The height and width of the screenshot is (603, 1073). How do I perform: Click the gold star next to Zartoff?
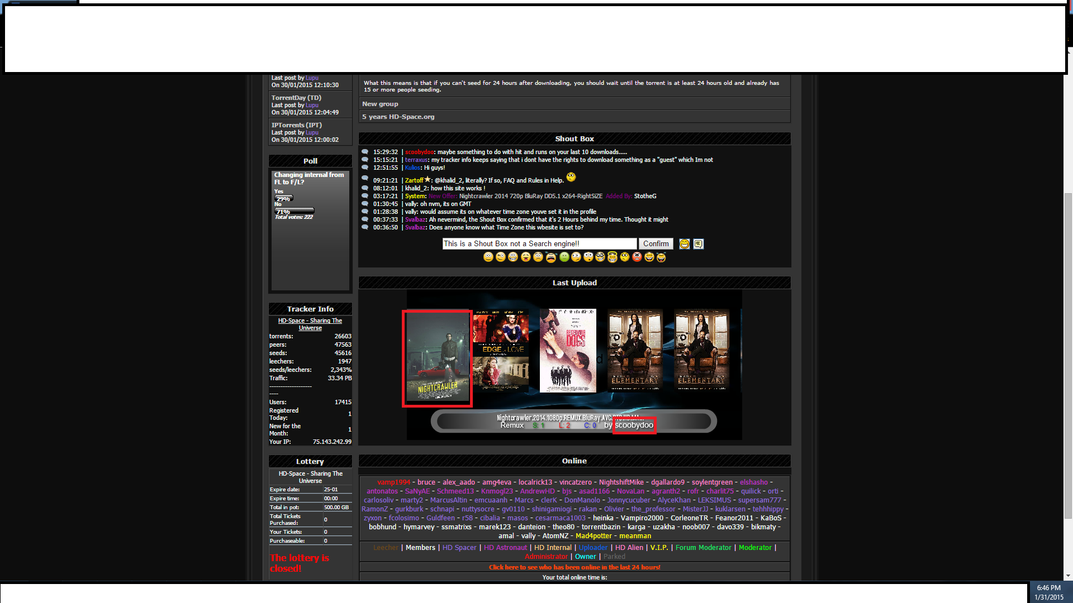[428, 179]
